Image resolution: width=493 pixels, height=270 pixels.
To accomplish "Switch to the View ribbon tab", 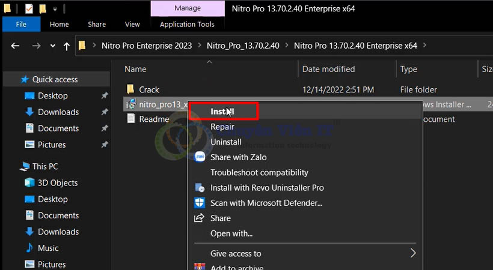I will pyautogui.click(x=132, y=24).
